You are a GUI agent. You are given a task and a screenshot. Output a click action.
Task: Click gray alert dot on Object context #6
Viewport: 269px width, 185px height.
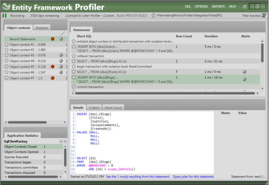61,72
